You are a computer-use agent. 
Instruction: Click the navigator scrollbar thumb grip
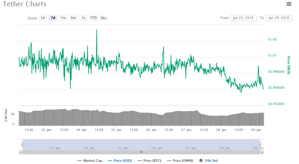141,152
